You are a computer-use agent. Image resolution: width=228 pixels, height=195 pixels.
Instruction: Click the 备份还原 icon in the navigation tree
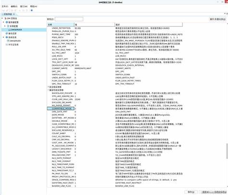pyautogui.click(x=7, y=34)
